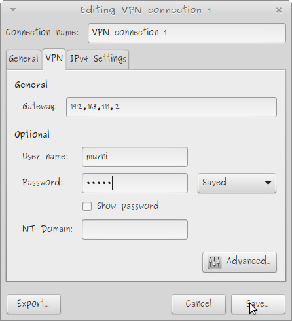Click into the Password field
The image size is (292, 321).
pyautogui.click(x=135, y=183)
